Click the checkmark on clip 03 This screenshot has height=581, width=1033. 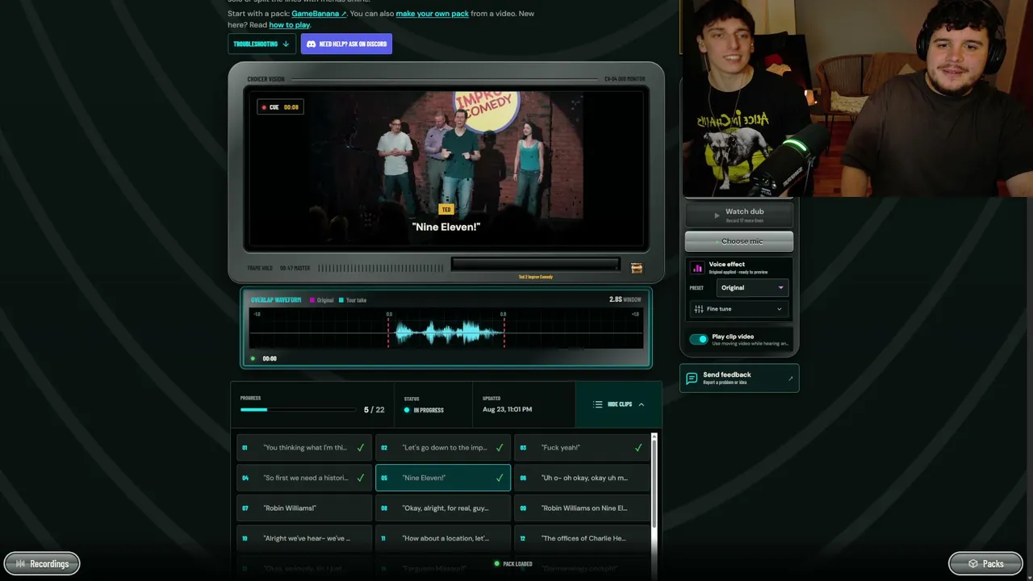tap(638, 448)
